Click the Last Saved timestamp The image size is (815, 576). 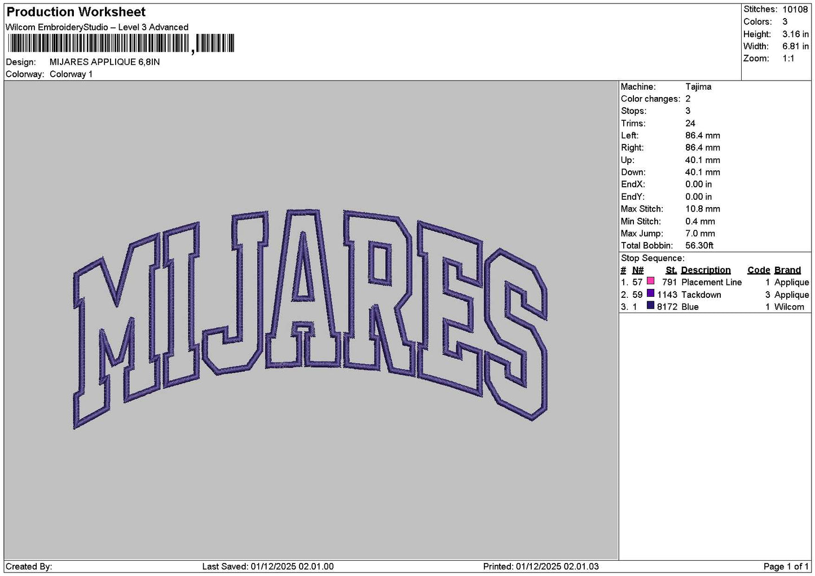click(x=268, y=566)
